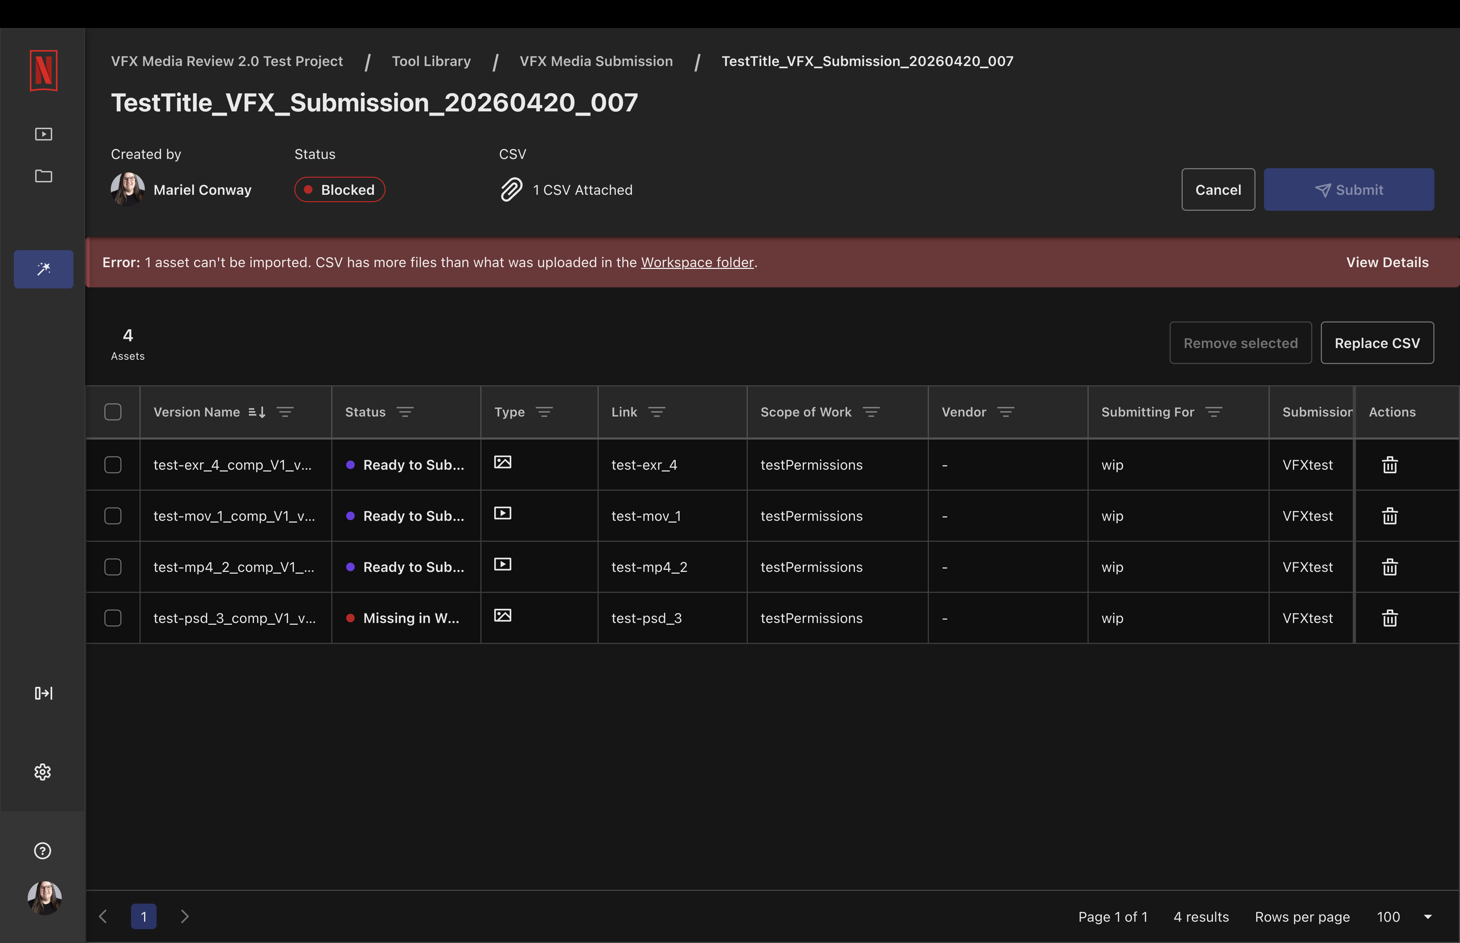
Task: Go to the previous page chevron
Action: pos(103,916)
